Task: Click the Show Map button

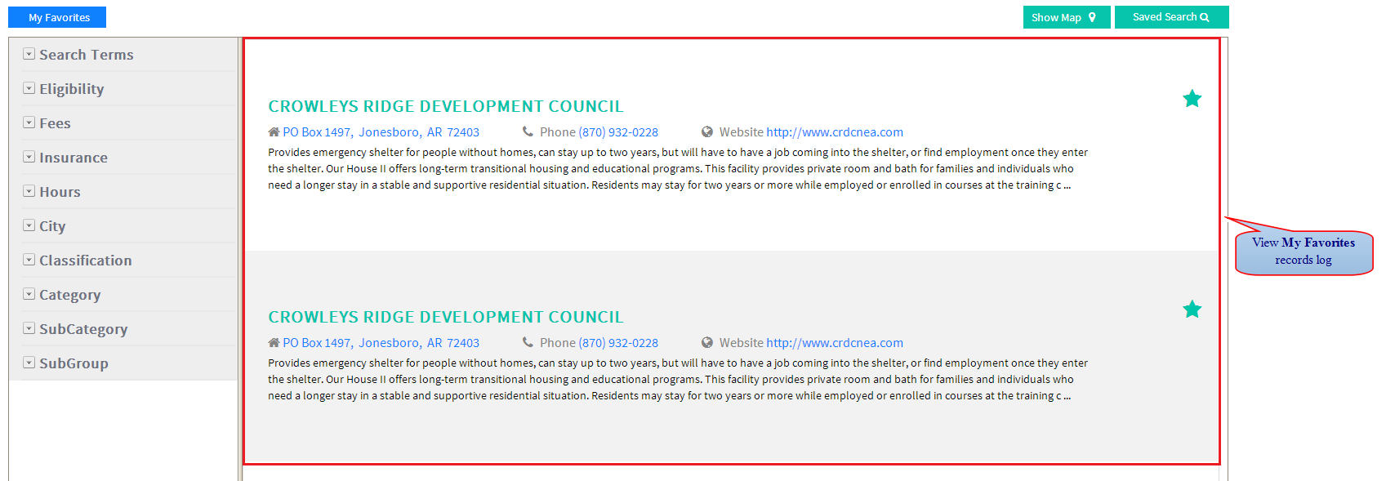Action: [x=1067, y=17]
